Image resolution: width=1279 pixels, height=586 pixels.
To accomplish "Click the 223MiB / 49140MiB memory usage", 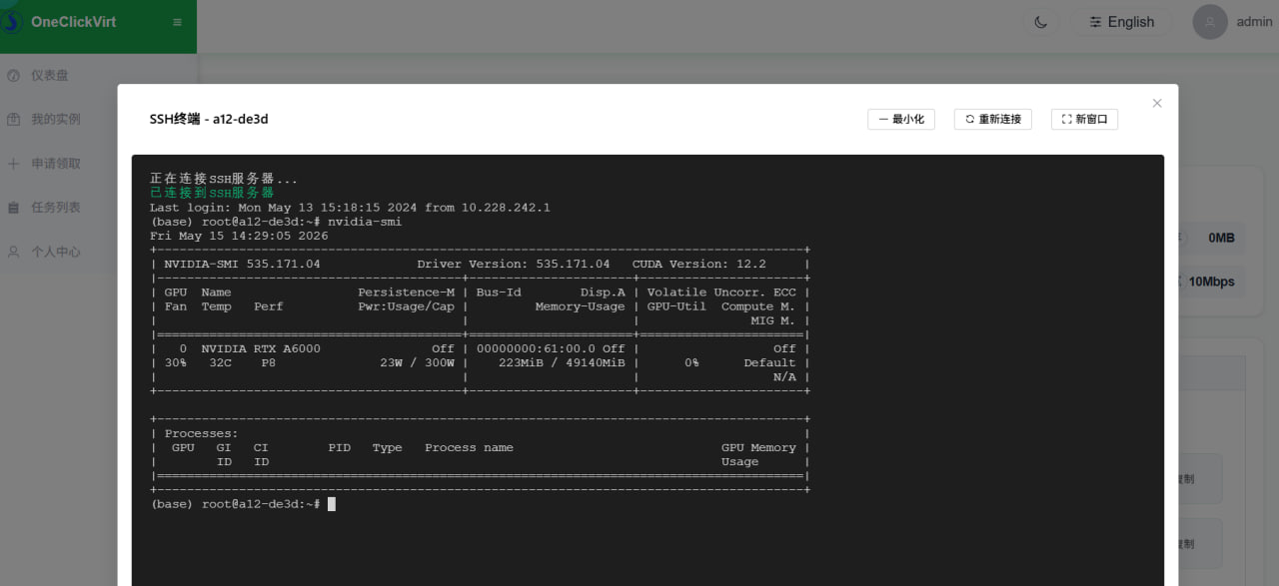I will 562,362.
